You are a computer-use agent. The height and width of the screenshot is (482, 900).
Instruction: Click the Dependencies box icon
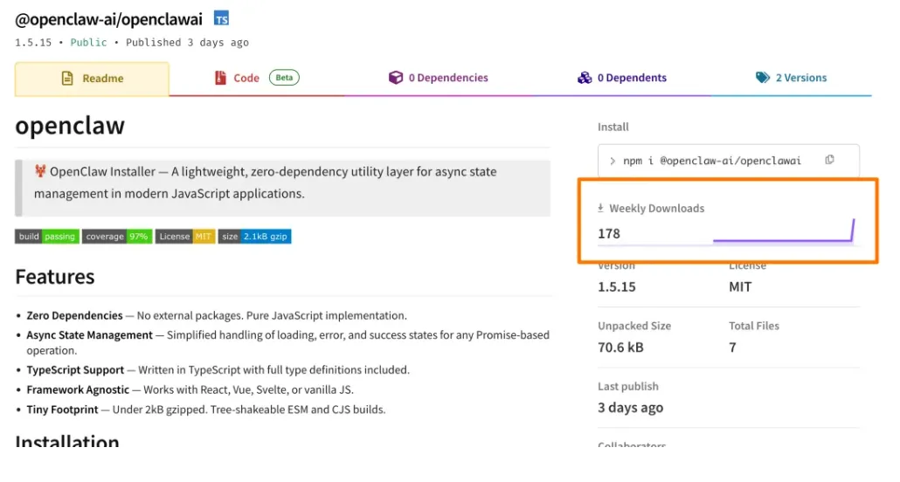click(396, 78)
